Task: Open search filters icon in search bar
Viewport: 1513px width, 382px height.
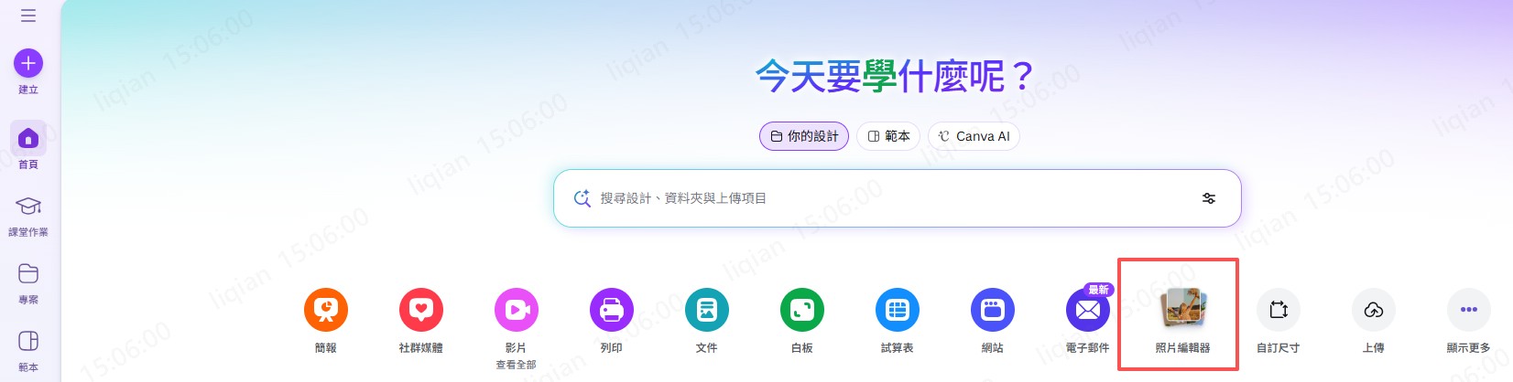Action: coord(1209,198)
